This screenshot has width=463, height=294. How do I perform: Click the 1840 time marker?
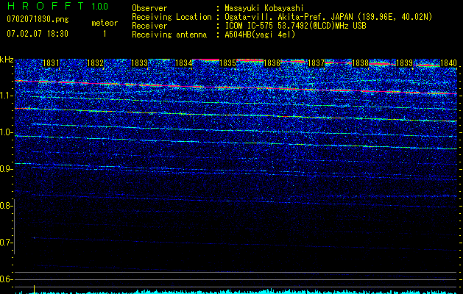pyautogui.click(x=449, y=64)
